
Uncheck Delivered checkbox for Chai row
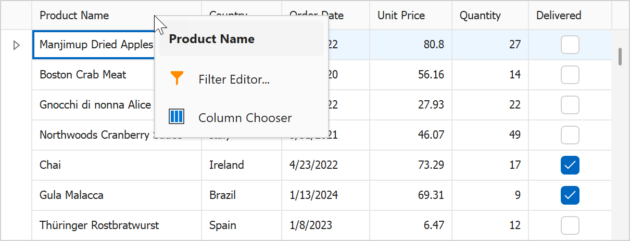(570, 165)
